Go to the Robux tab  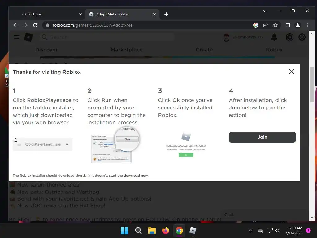(274, 50)
